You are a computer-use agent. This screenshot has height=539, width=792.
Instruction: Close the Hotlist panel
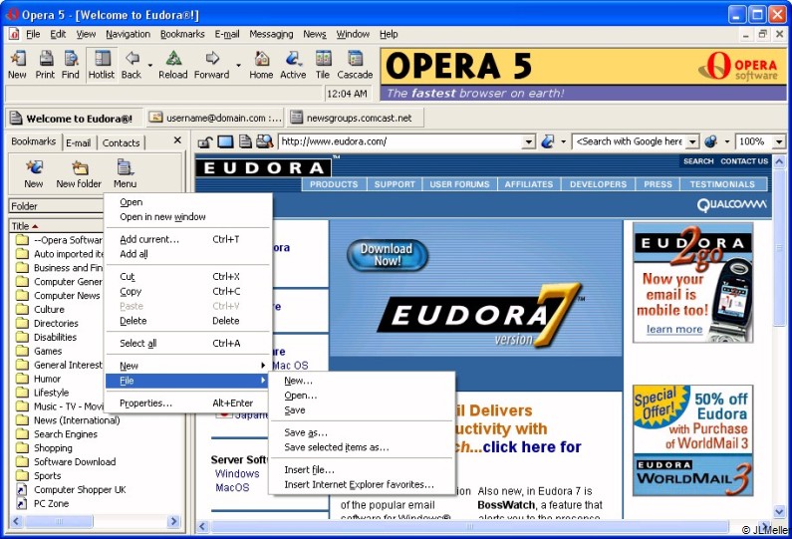point(177,140)
